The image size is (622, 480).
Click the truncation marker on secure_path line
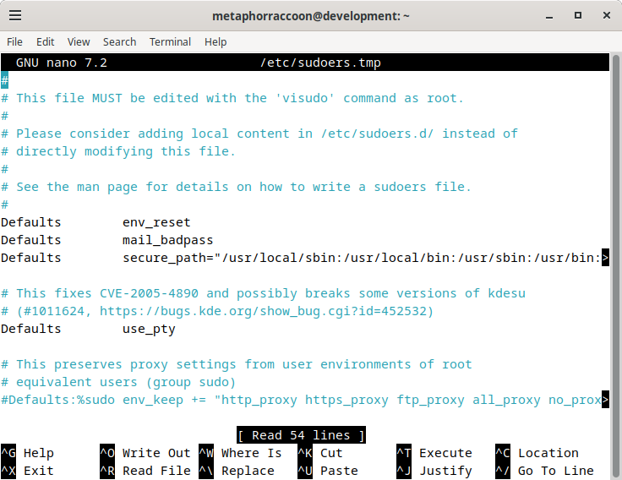(605, 258)
